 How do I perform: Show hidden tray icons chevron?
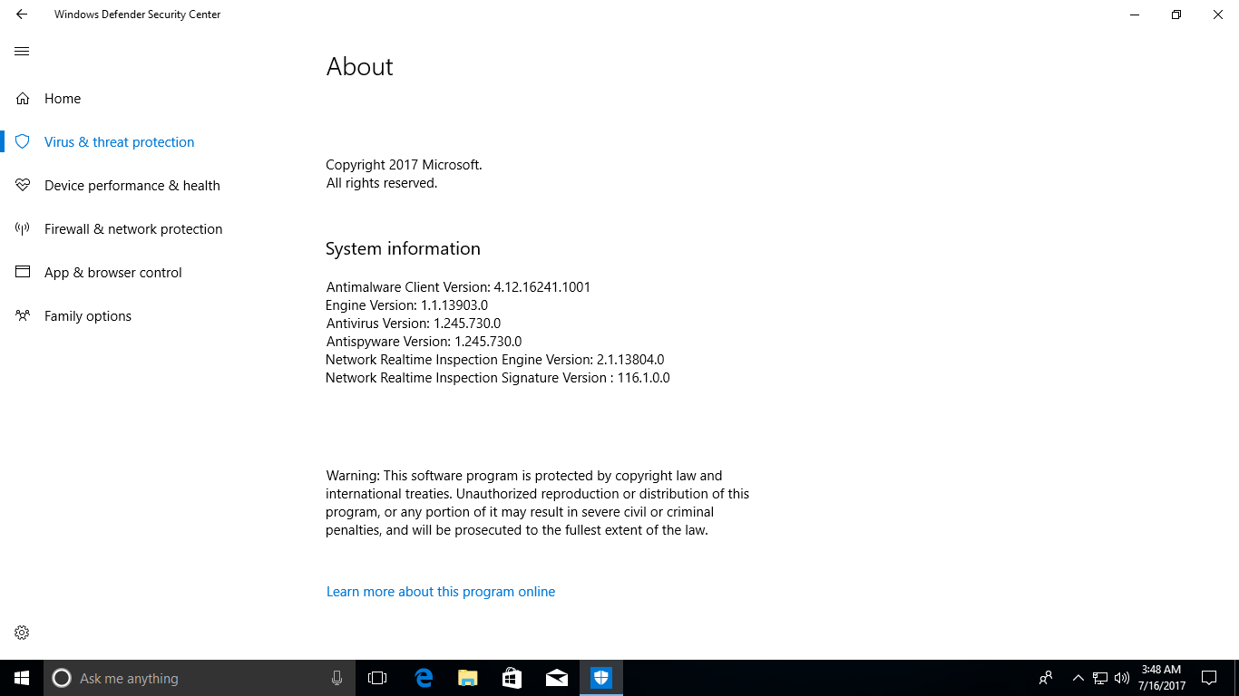1078,678
